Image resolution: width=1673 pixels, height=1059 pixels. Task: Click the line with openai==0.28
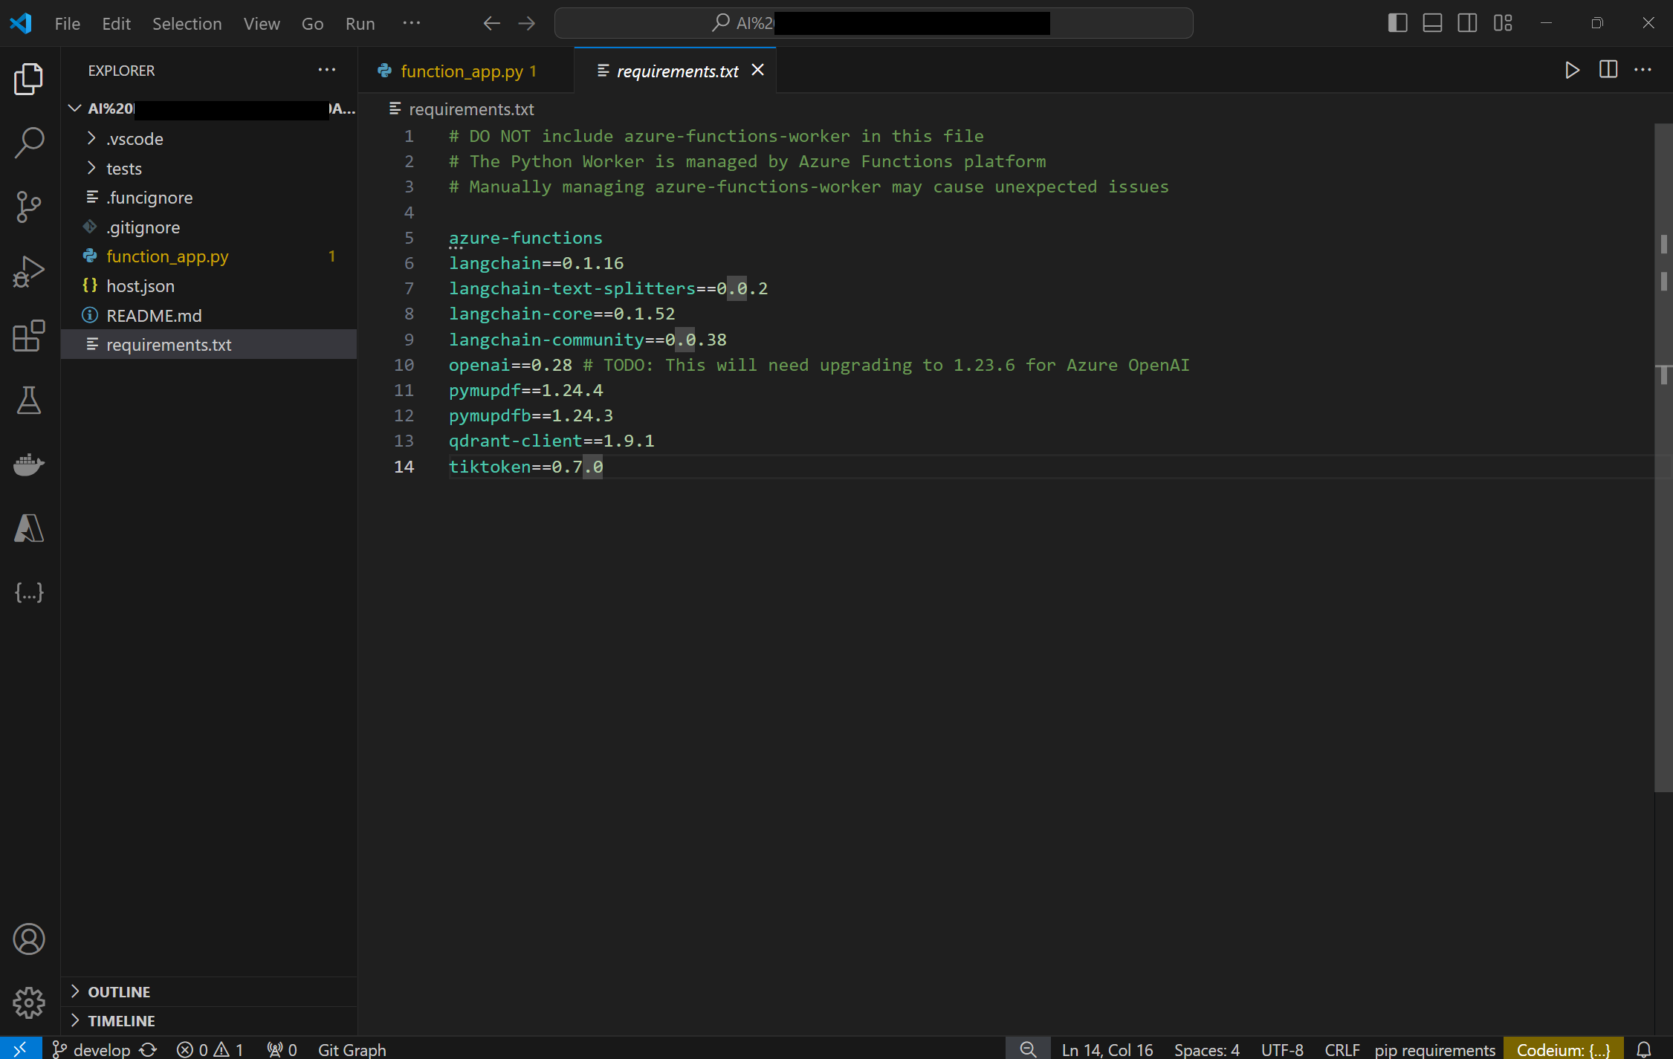pyautogui.click(x=819, y=365)
